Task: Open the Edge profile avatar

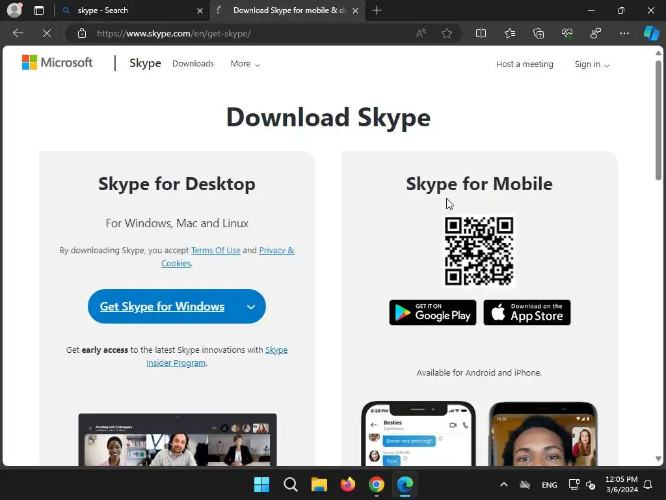Action: click(x=14, y=10)
